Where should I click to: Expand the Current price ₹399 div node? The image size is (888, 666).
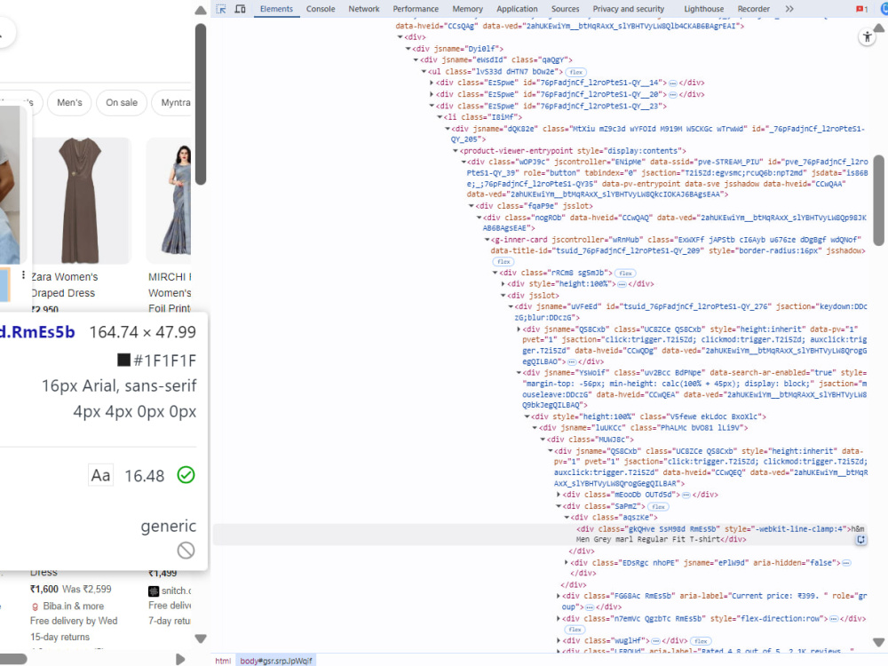(558, 597)
